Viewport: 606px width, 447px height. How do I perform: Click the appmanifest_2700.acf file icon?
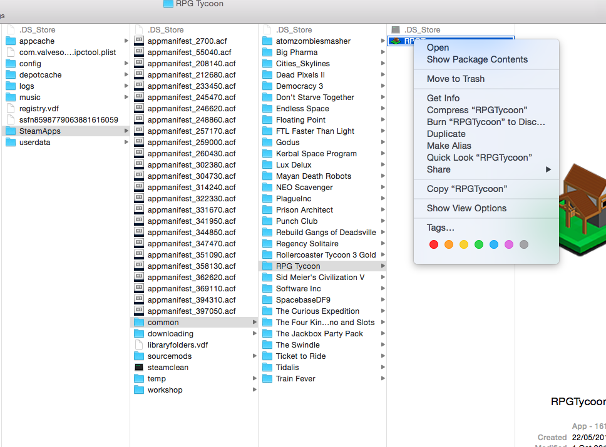pyautogui.click(x=139, y=41)
